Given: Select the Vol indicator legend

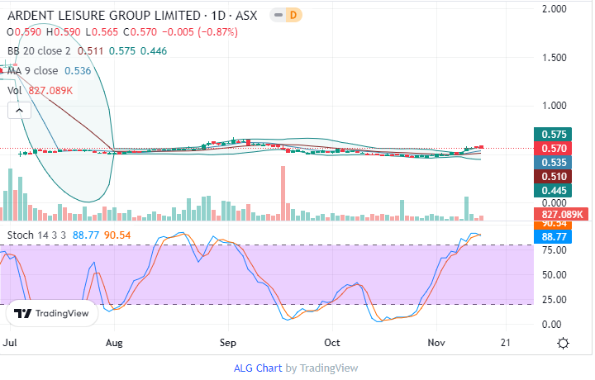Looking at the screenshot, I should (x=15, y=90).
